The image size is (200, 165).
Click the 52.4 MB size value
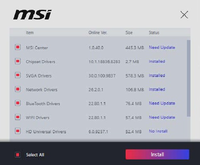click(133, 132)
